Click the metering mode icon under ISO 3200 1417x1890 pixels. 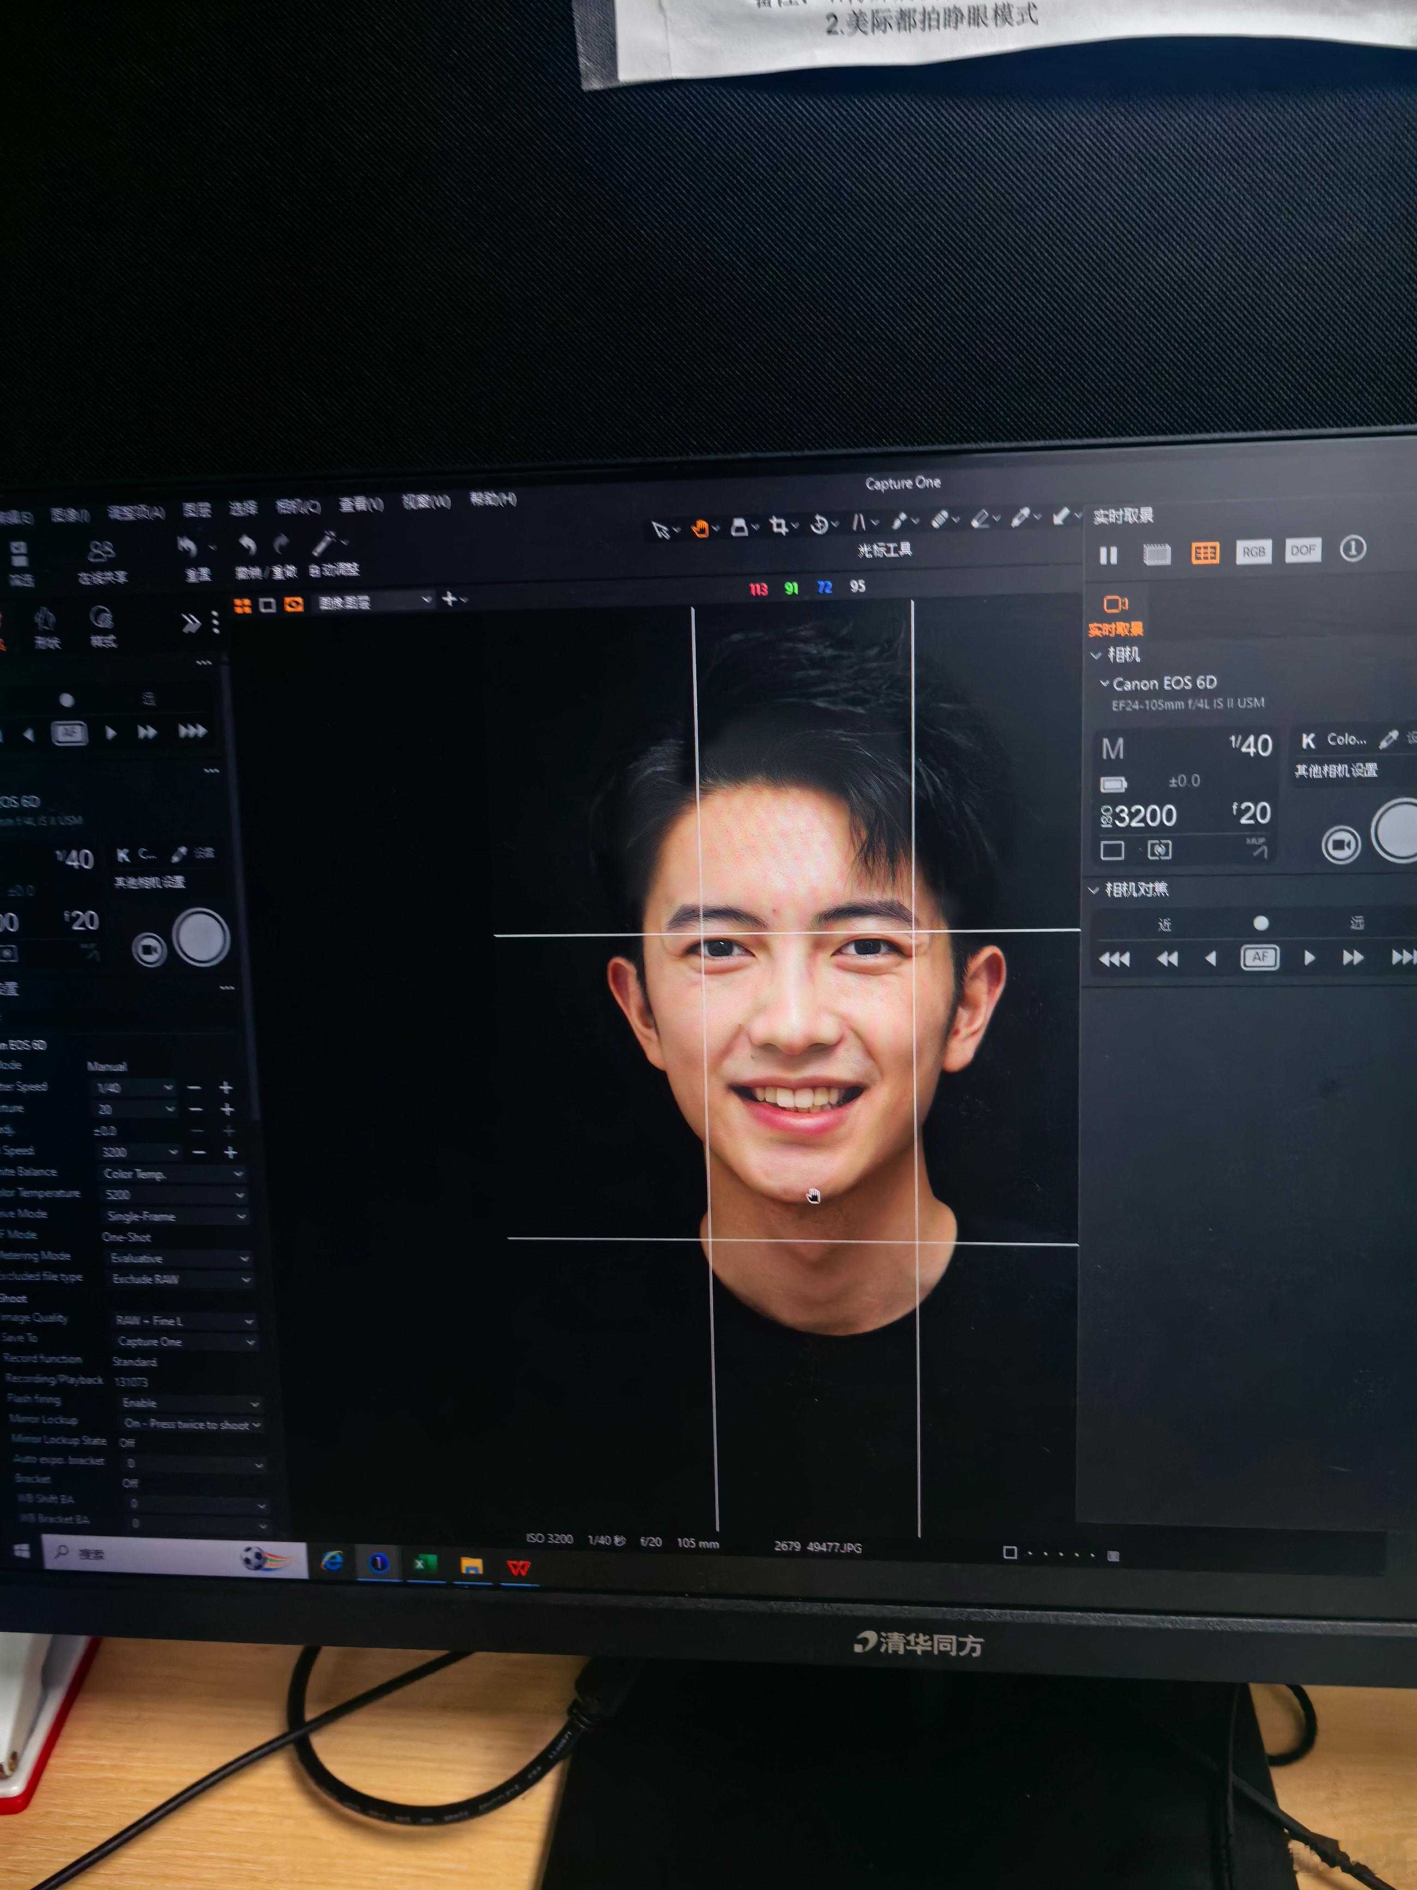(x=1159, y=850)
